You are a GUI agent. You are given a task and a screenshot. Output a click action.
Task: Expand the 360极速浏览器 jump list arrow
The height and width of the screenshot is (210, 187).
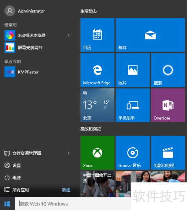pyautogui.click(x=68, y=35)
